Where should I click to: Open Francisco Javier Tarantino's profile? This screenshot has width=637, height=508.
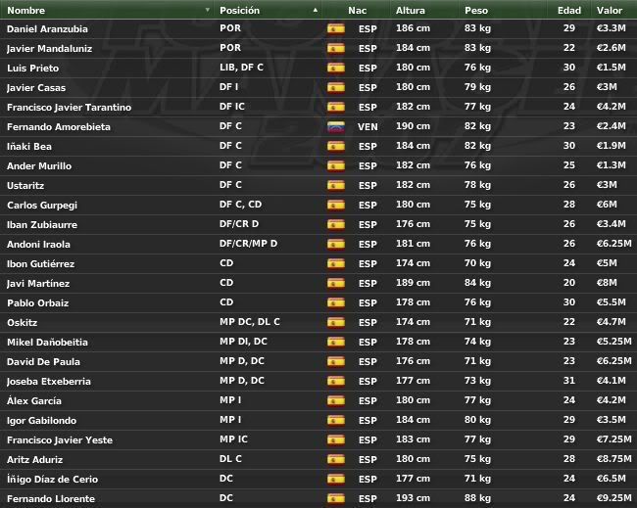click(69, 107)
